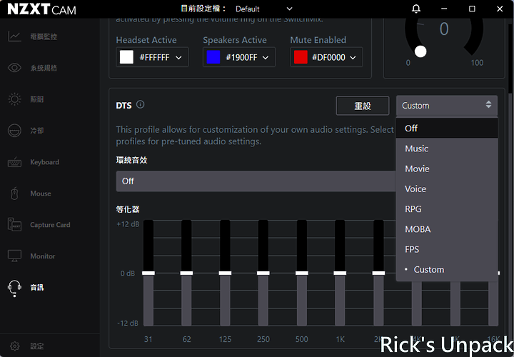Click the 'Headset Active' label
Viewport: 514px width, 357px height.
[x=146, y=40]
